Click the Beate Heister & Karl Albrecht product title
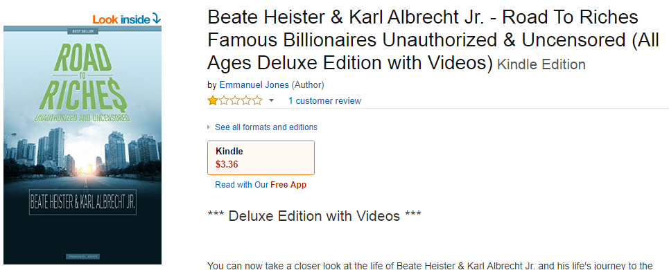The image size is (669, 270). click(422, 40)
